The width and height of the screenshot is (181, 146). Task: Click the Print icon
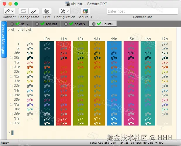[x=47, y=11]
